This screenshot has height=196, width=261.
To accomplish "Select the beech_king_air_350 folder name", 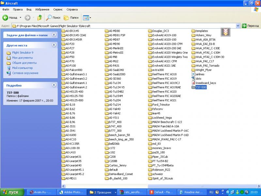I will tap(121, 139).
